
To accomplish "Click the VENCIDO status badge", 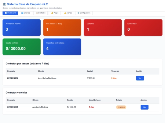I will click(121, 107).
